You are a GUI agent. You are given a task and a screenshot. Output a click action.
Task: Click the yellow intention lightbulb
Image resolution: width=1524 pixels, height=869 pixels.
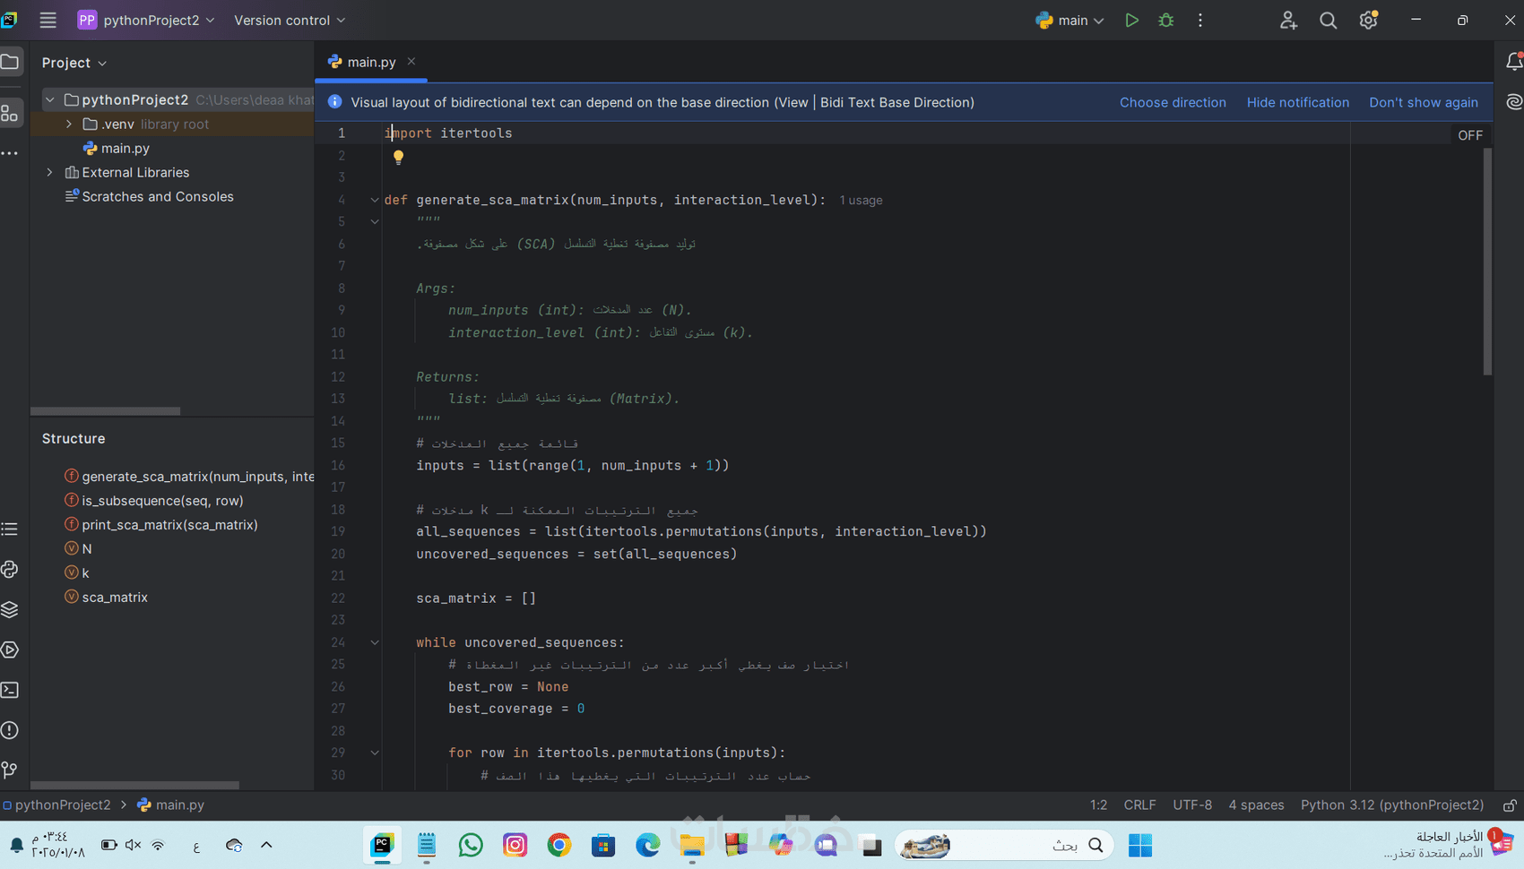(x=398, y=157)
